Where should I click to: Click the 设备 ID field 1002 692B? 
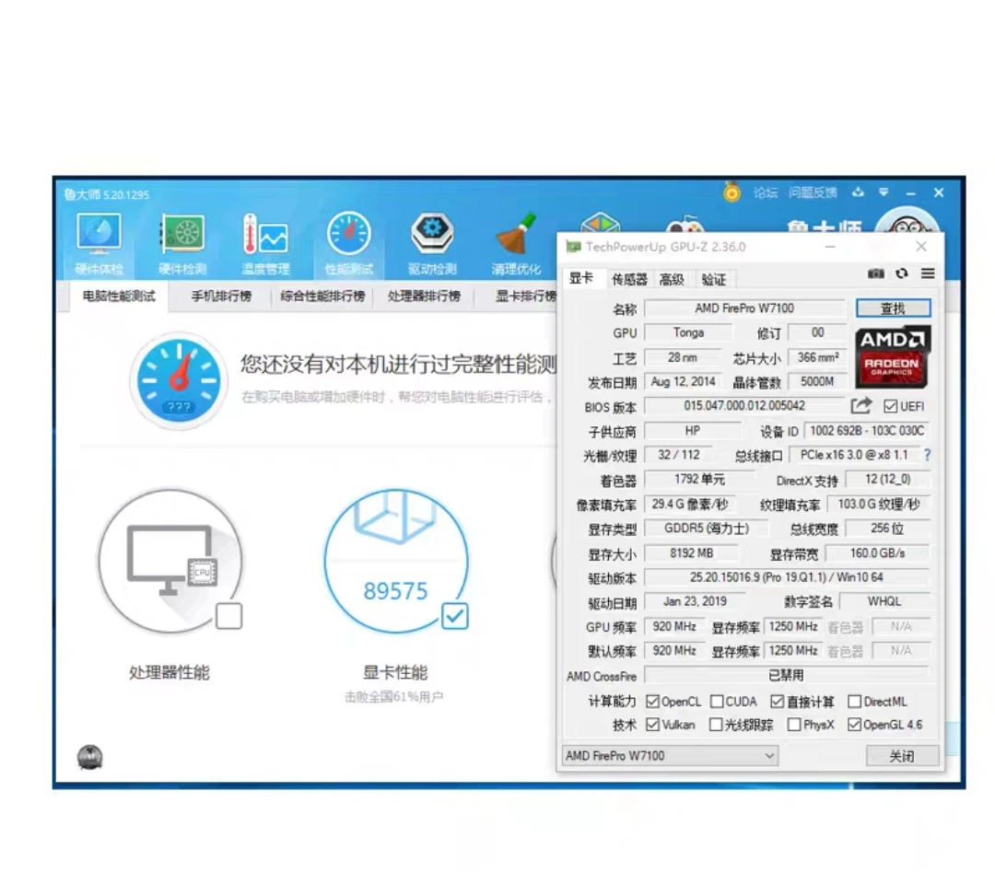coord(867,431)
